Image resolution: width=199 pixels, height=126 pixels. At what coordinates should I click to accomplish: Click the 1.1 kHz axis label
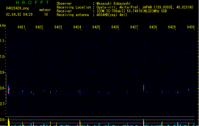point(3,41)
